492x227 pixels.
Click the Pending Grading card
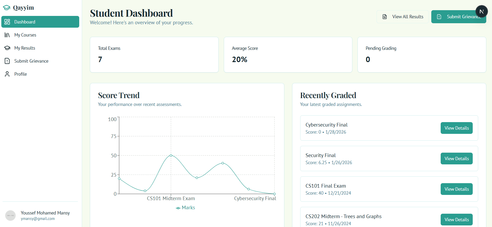tap(422, 55)
